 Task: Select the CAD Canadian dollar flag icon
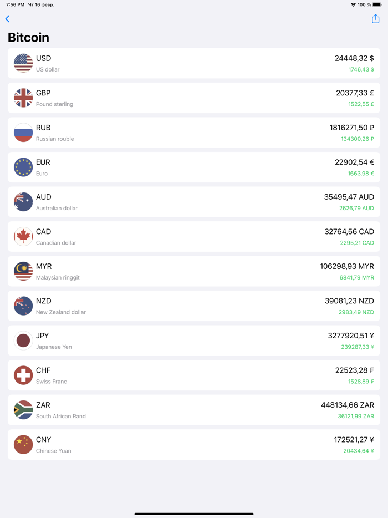(23, 236)
